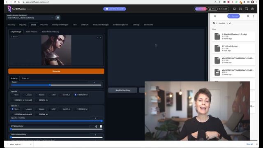Switch to the txt2img tab
This screenshot has width=263, height=148.
[12, 25]
